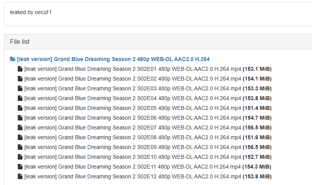This screenshot has width=312, height=185.
Task: Click the 'leaked by oecuf' description text
Action: pos(30,13)
